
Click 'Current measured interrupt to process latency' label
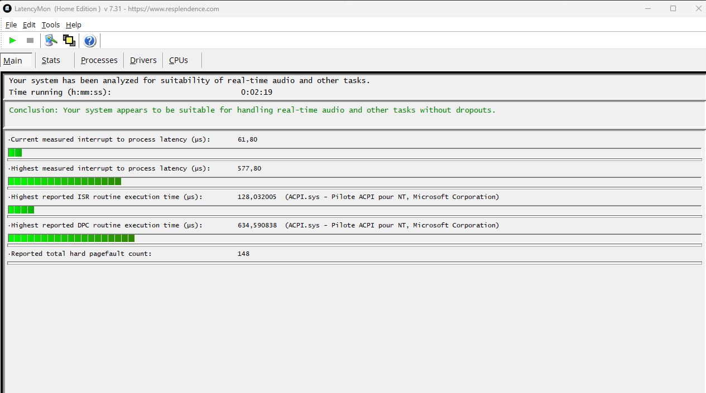[x=111, y=139]
